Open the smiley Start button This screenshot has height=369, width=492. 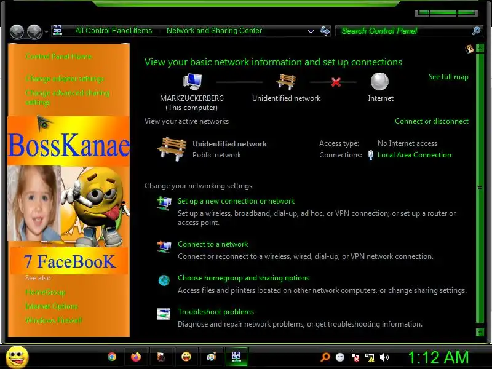coord(17,357)
